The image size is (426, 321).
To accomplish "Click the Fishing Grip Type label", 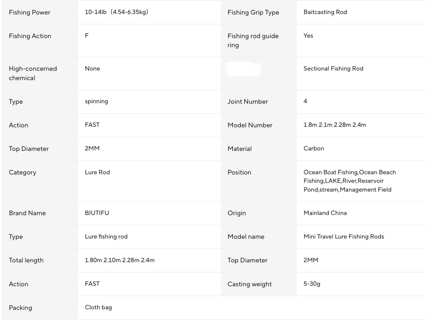I will point(253,12).
